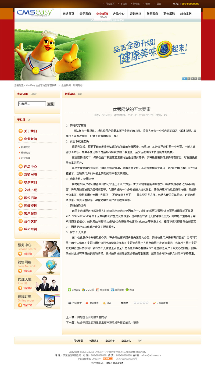Click the green plus 分享到 icon
Image resolution: width=215 pixels, height=368 pixels.
click(x=69, y=290)
